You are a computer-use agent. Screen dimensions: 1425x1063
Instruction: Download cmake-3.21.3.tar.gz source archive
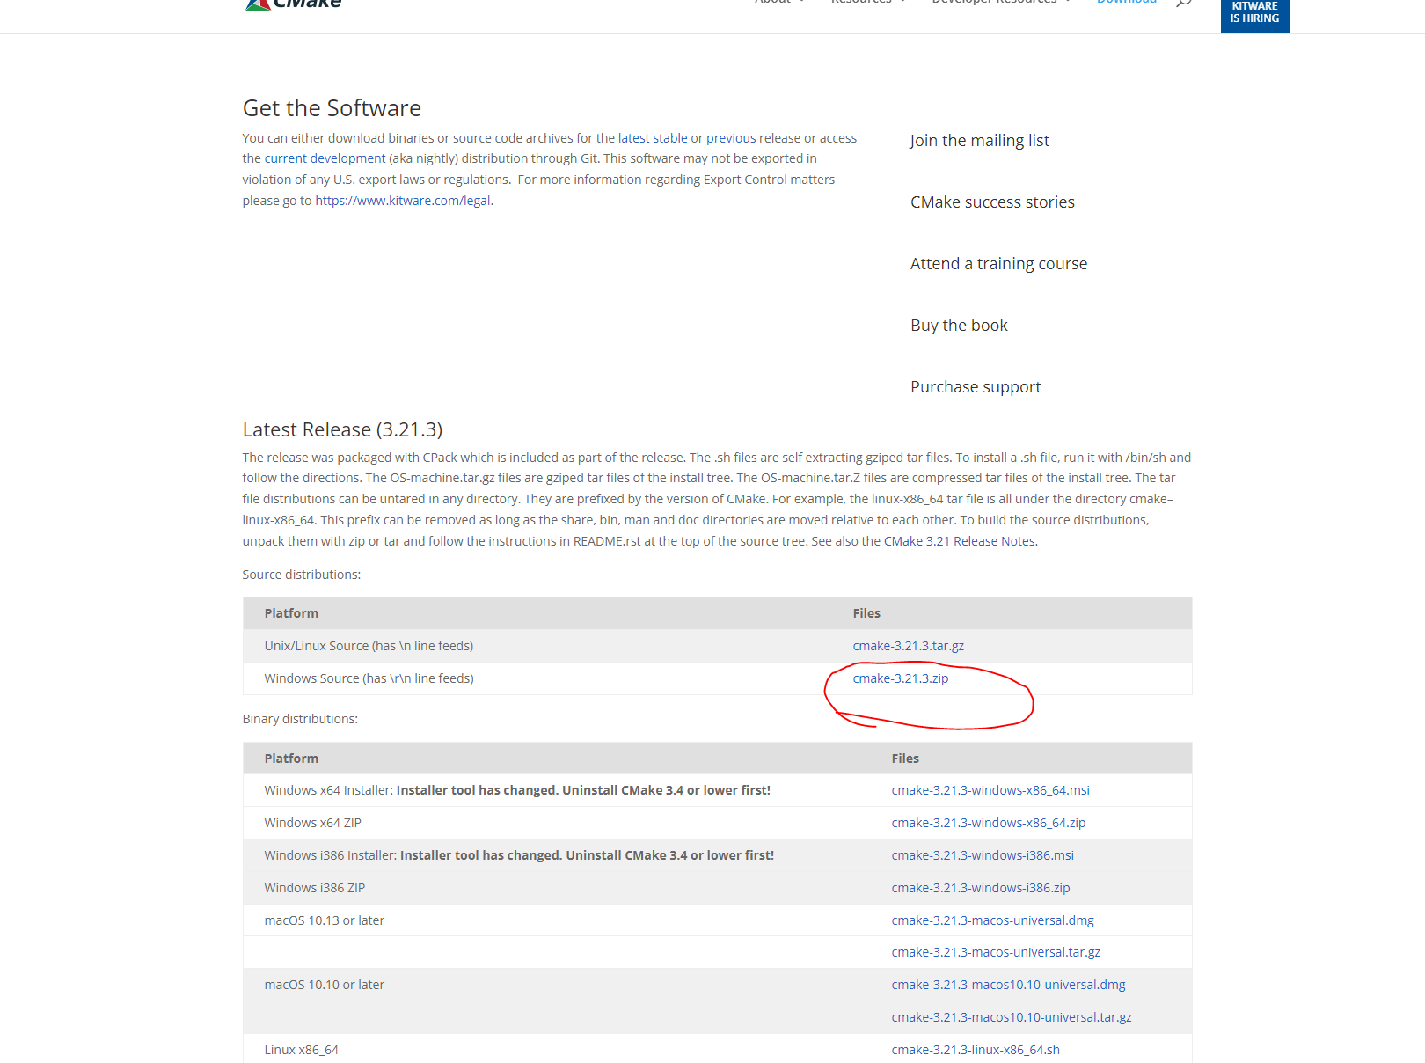coord(909,646)
